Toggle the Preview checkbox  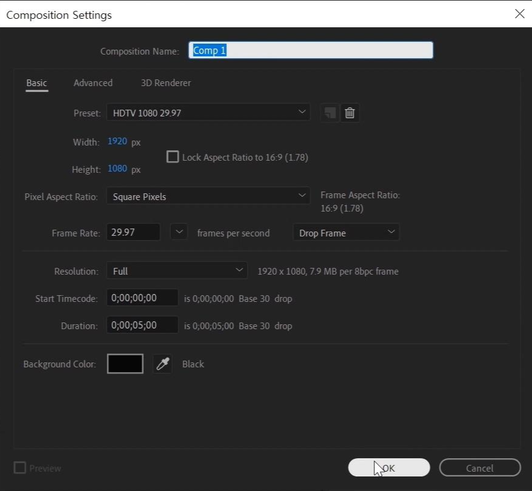pos(19,467)
